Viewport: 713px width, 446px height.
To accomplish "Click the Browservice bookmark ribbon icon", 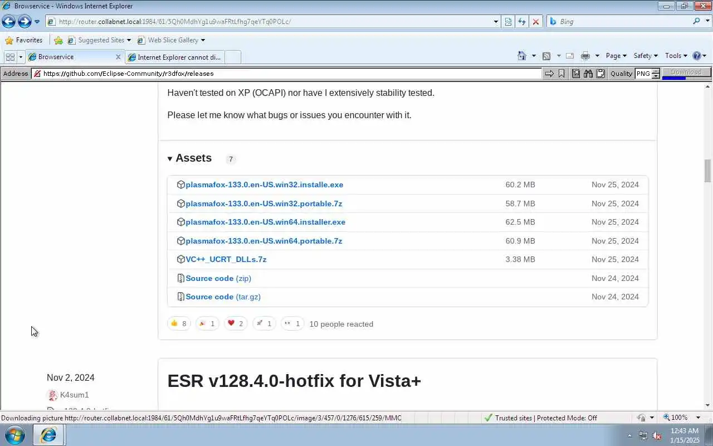I will point(561,74).
